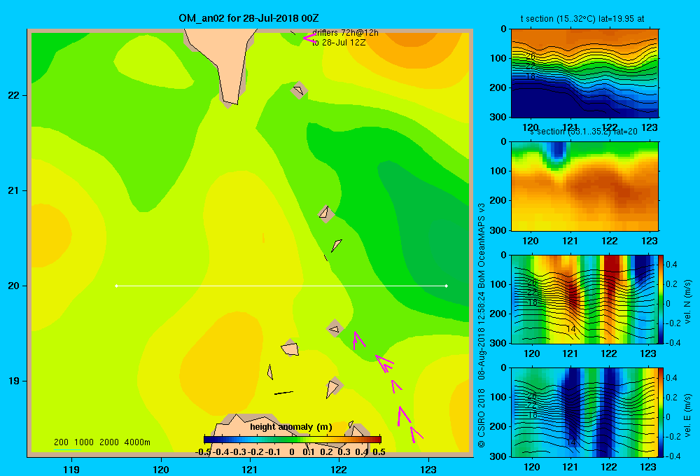Open the northward velocity section plot
The image size is (700, 476).
[584, 299]
